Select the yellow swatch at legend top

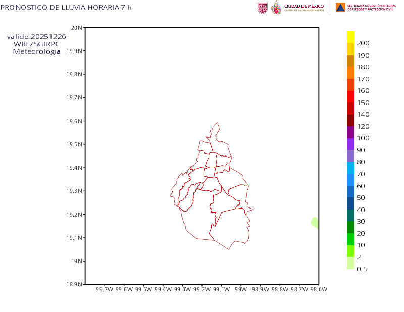350,37
